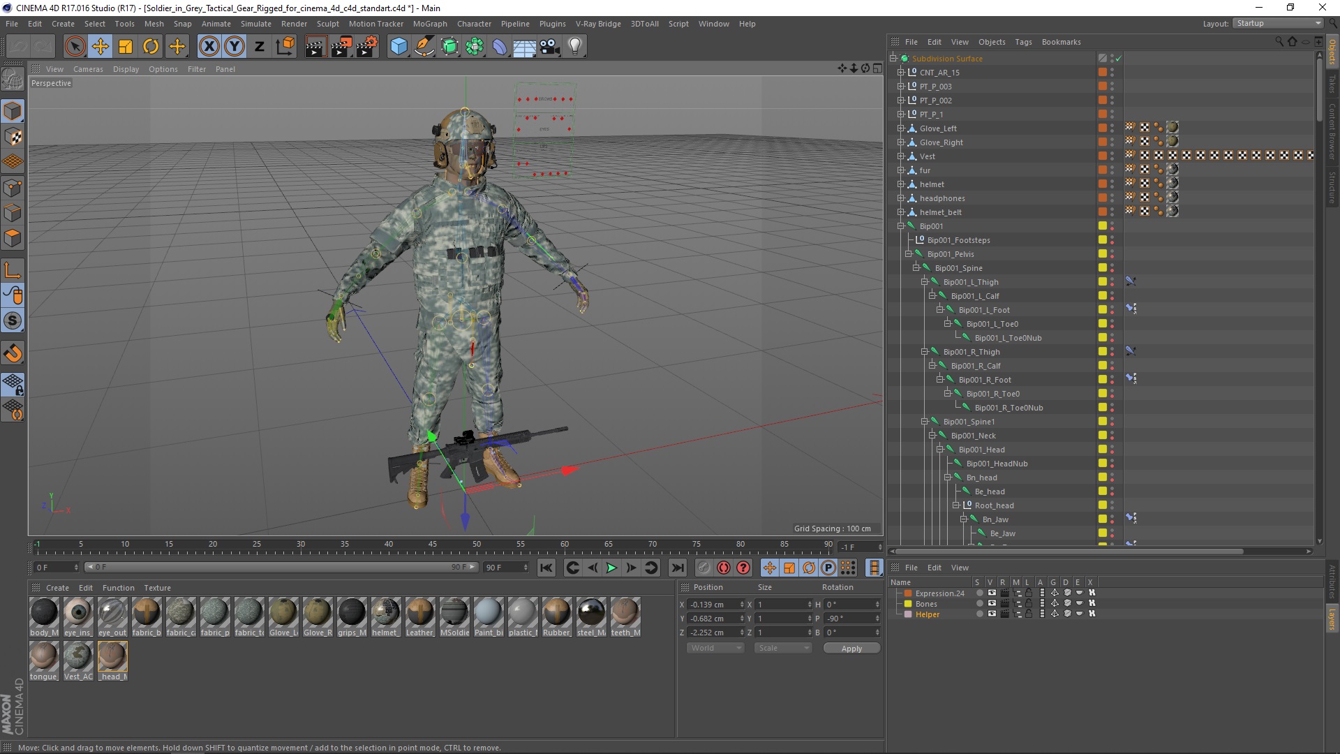Toggle fur object visibility
The height and width of the screenshot is (754, 1340).
click(1114, 170)
